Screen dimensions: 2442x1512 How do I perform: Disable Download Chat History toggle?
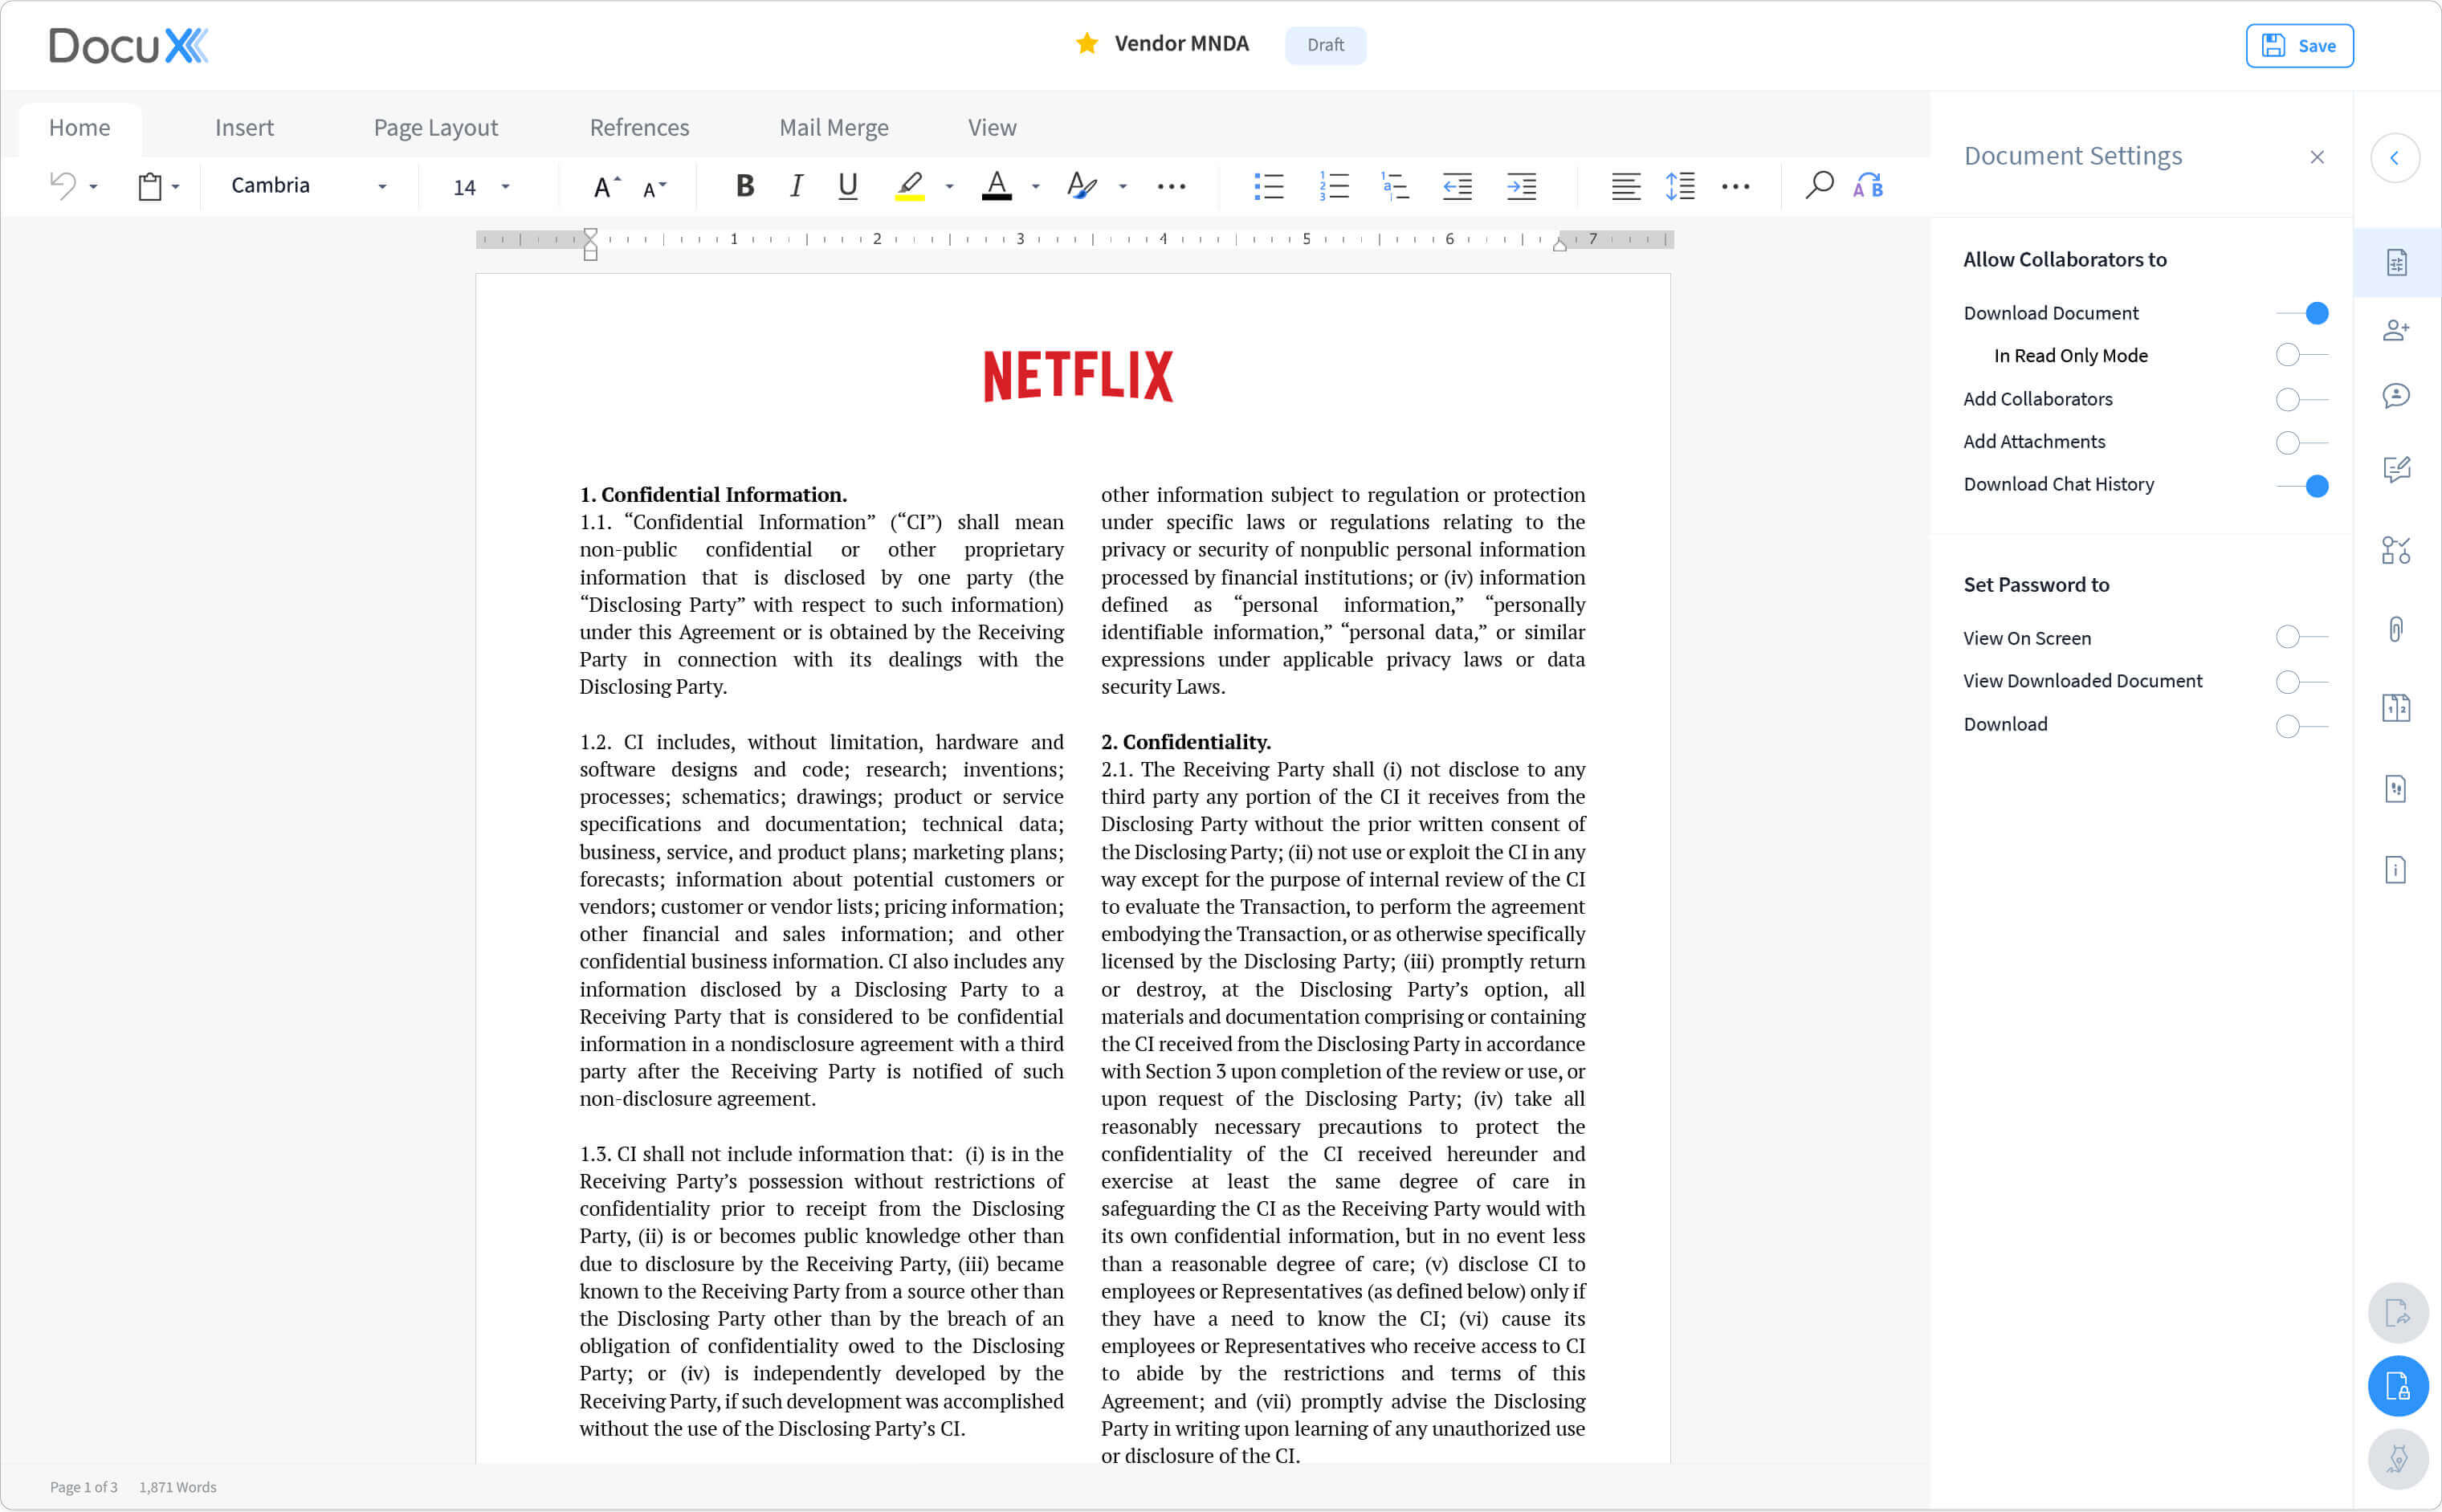(2302, 486)
